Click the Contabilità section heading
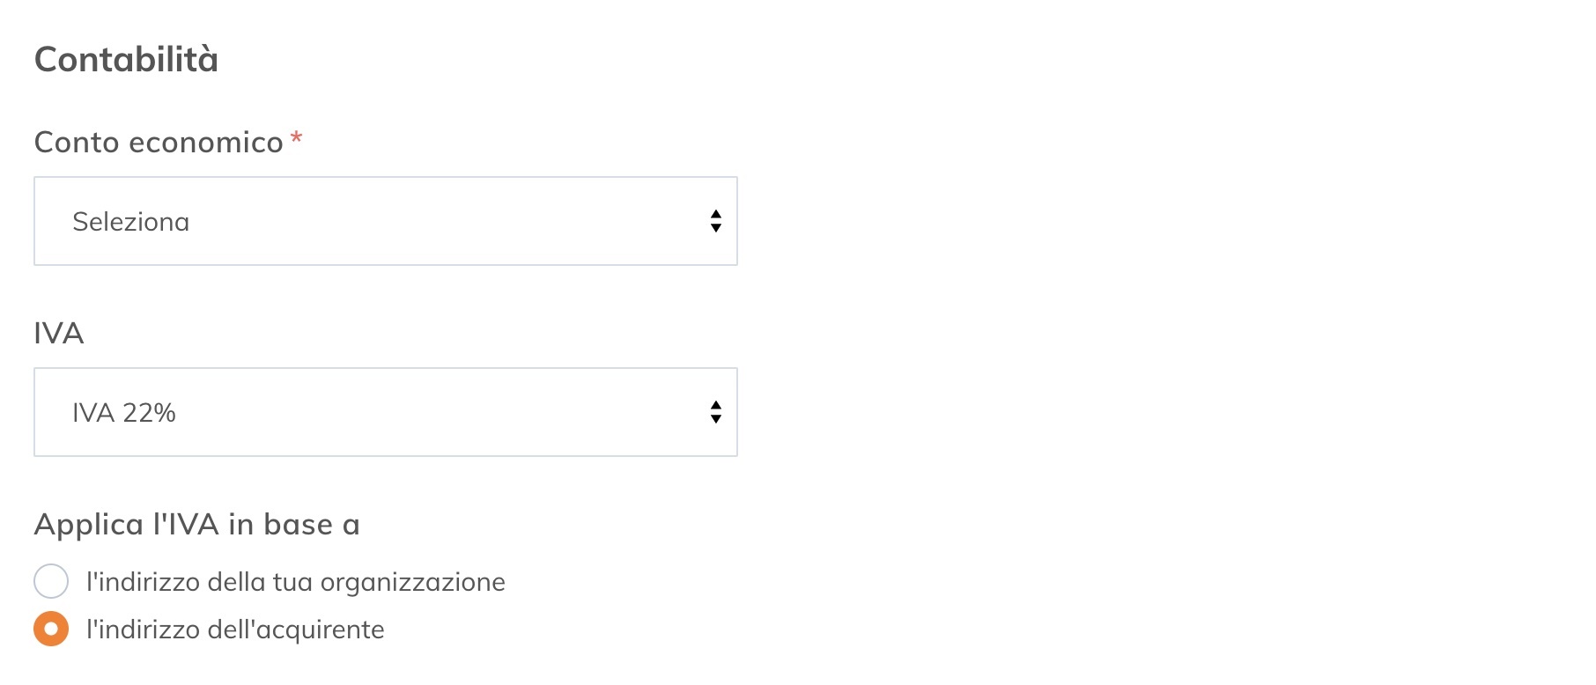1596x685 pixels. [126, 59]
